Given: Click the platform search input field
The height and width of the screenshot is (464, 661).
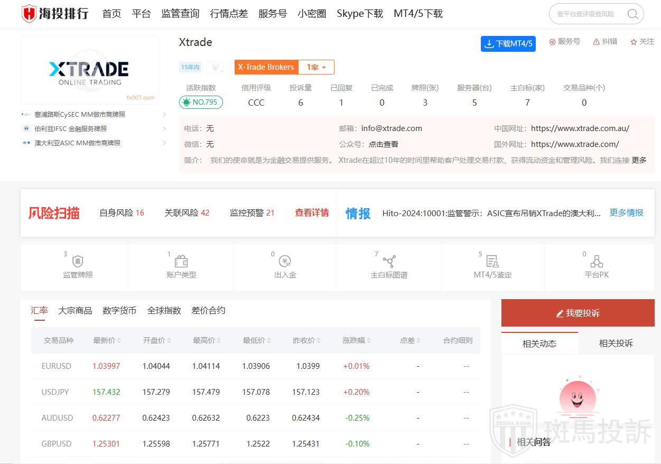Looking at the screenshot, I should (588, 14).
